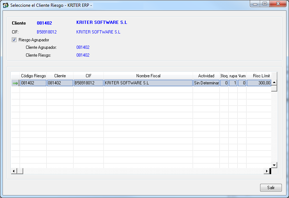Screen dimensions: 289x198
Task: Click the CIF column header
Action: click(x=88, y=76)
